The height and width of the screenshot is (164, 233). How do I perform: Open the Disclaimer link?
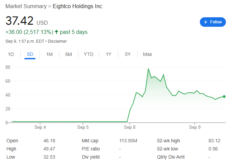point(57,41)
